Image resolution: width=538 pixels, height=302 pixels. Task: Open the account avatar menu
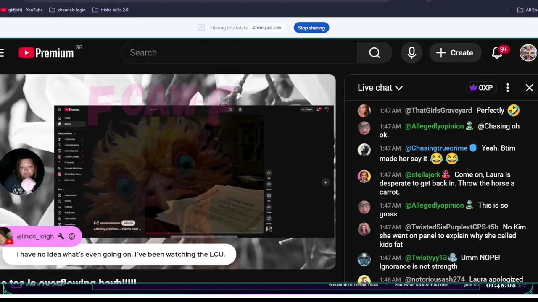coord(528,53)
